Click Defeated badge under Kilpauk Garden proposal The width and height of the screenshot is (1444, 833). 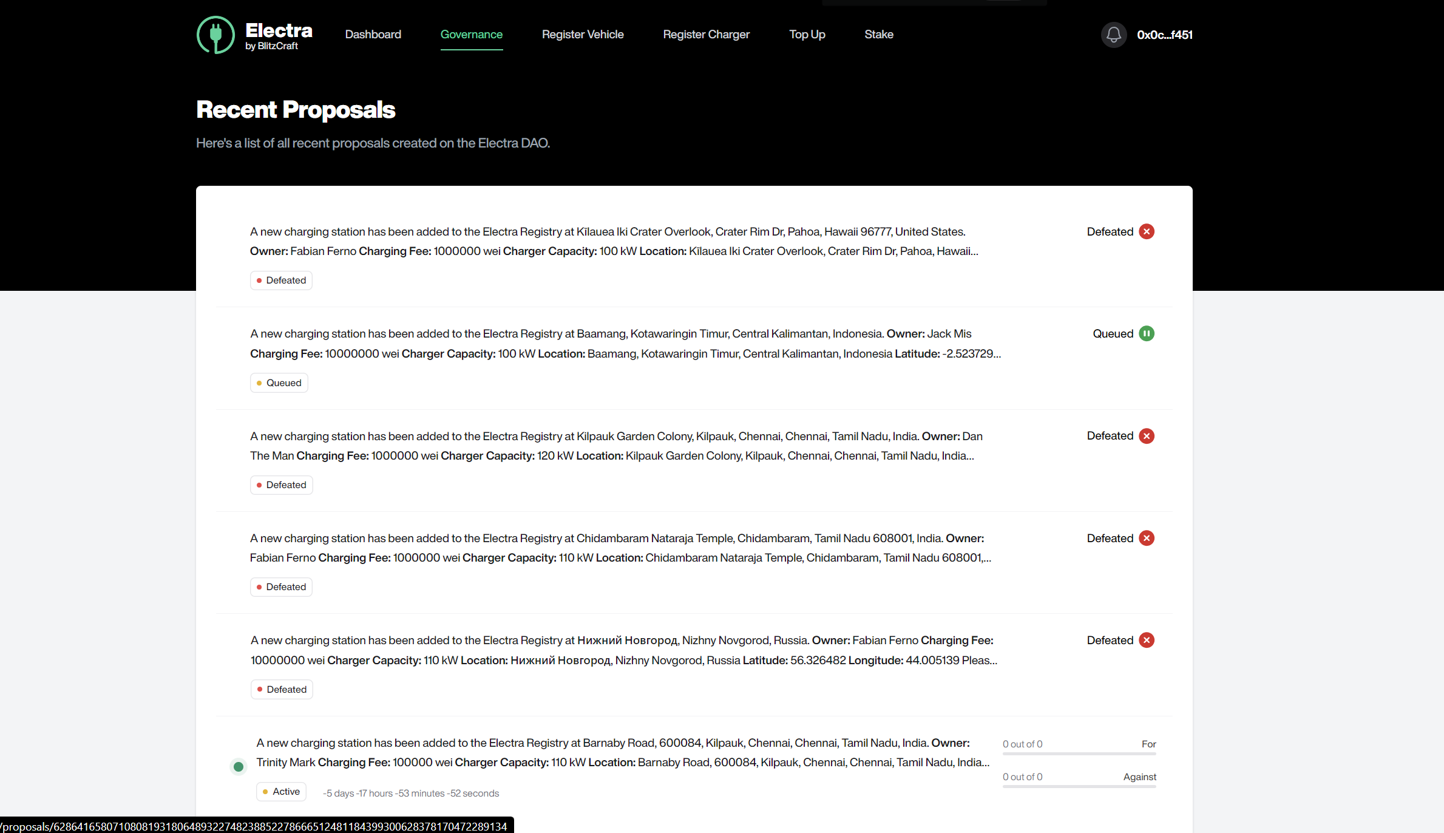click(x=281, y=484)
